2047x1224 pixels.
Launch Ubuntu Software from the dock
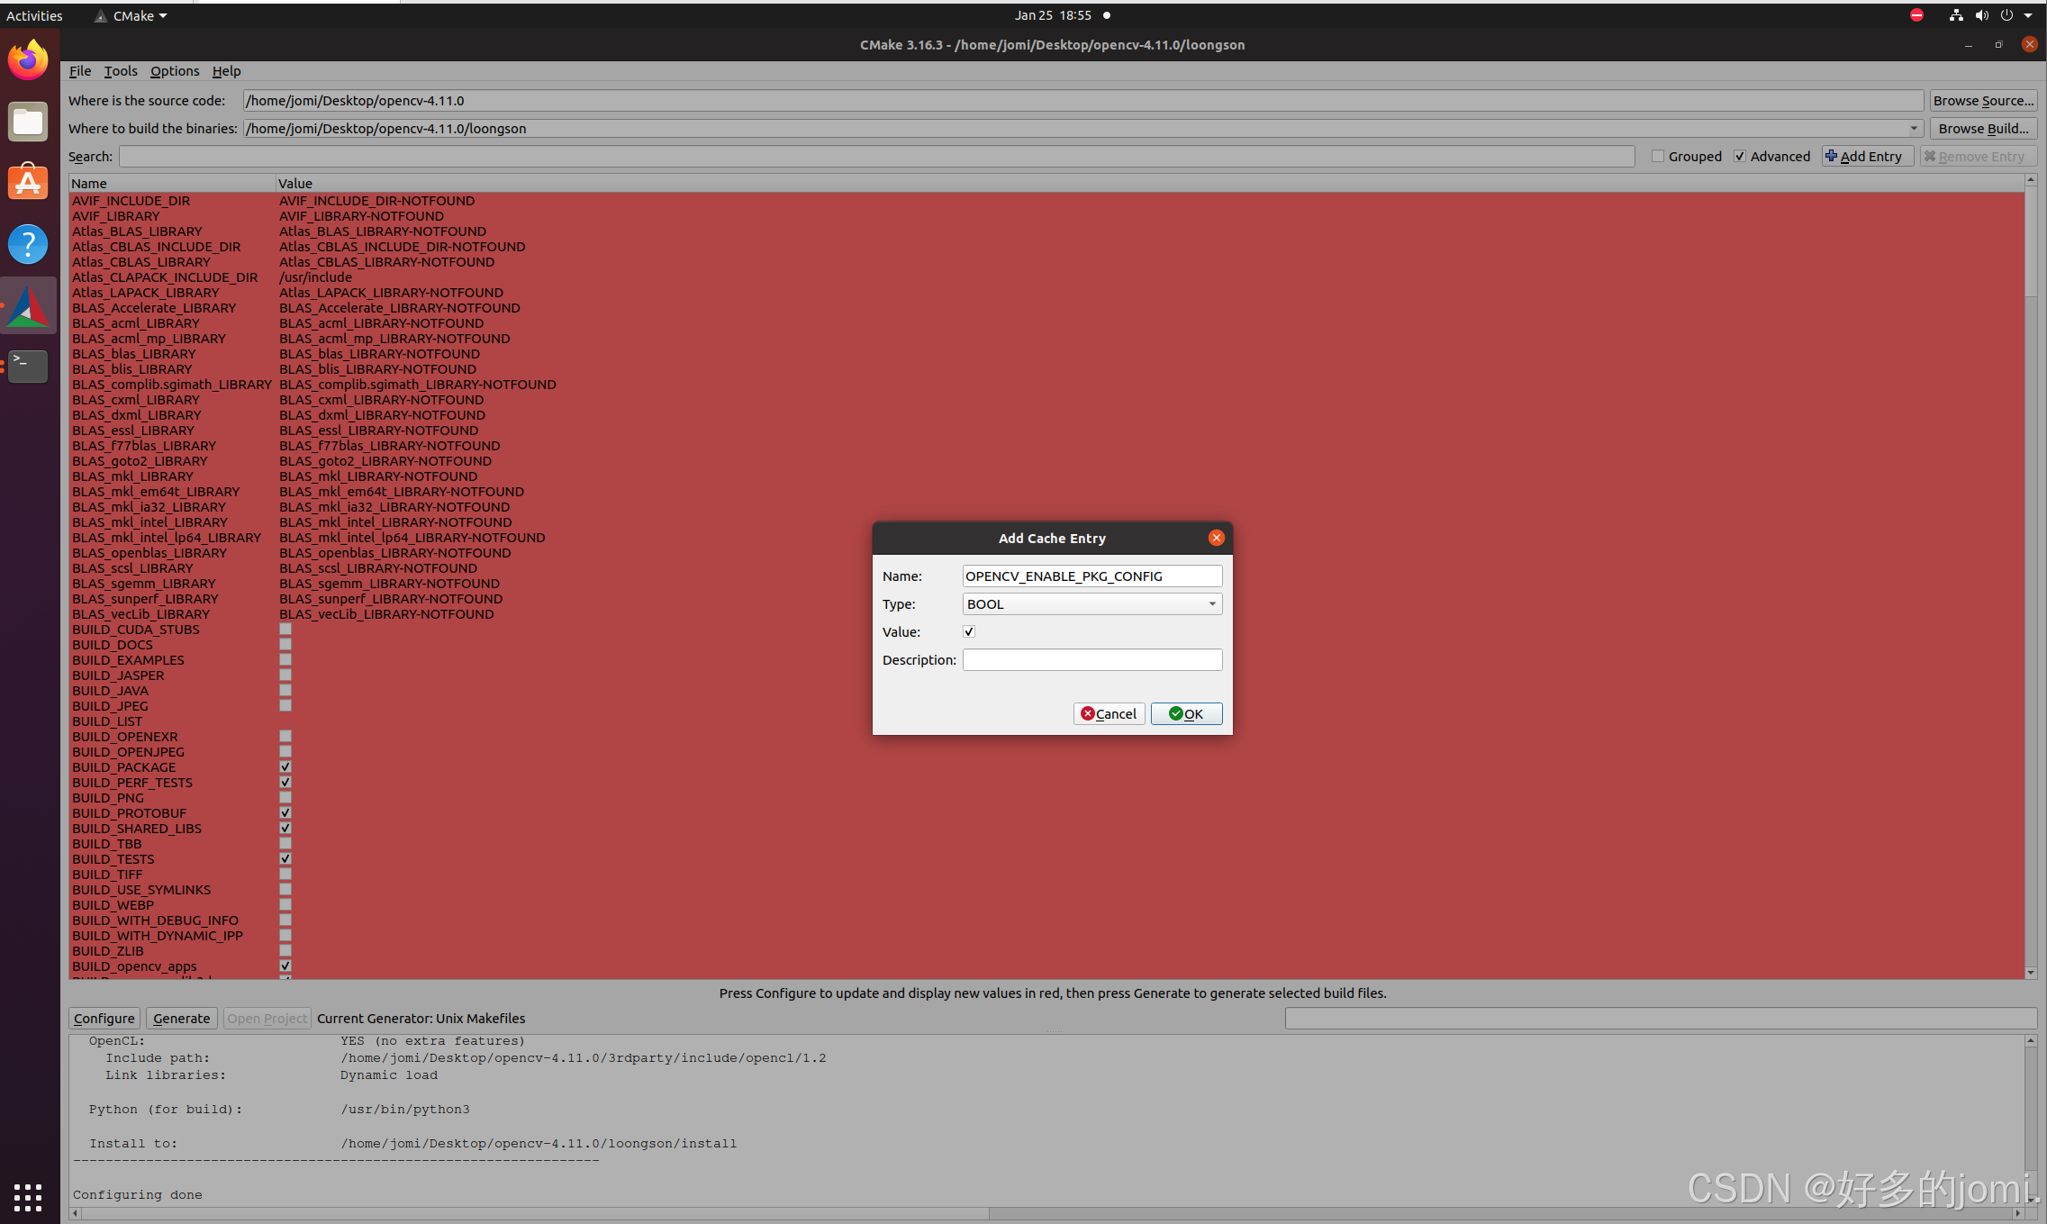point(28,183)
